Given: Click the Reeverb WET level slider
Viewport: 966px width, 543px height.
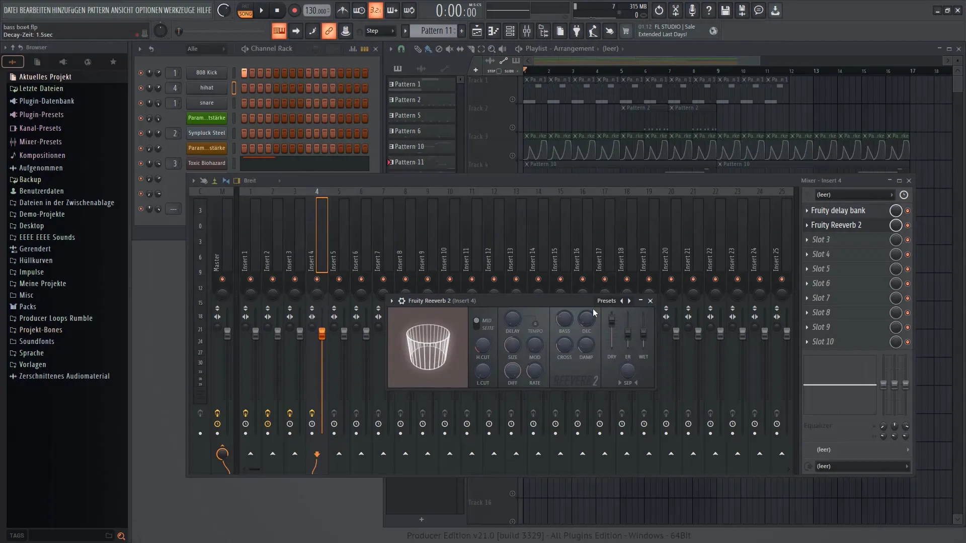Looking at the screenshot, I should (x=643, y=333).
